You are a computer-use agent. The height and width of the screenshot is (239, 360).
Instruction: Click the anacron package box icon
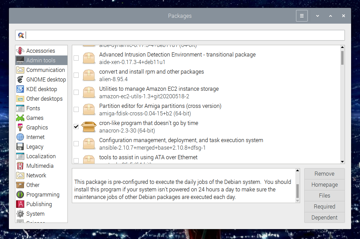coord(89,126)
